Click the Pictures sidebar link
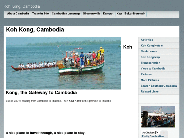This screenshot has width=184, height=138. coord(146,74)
